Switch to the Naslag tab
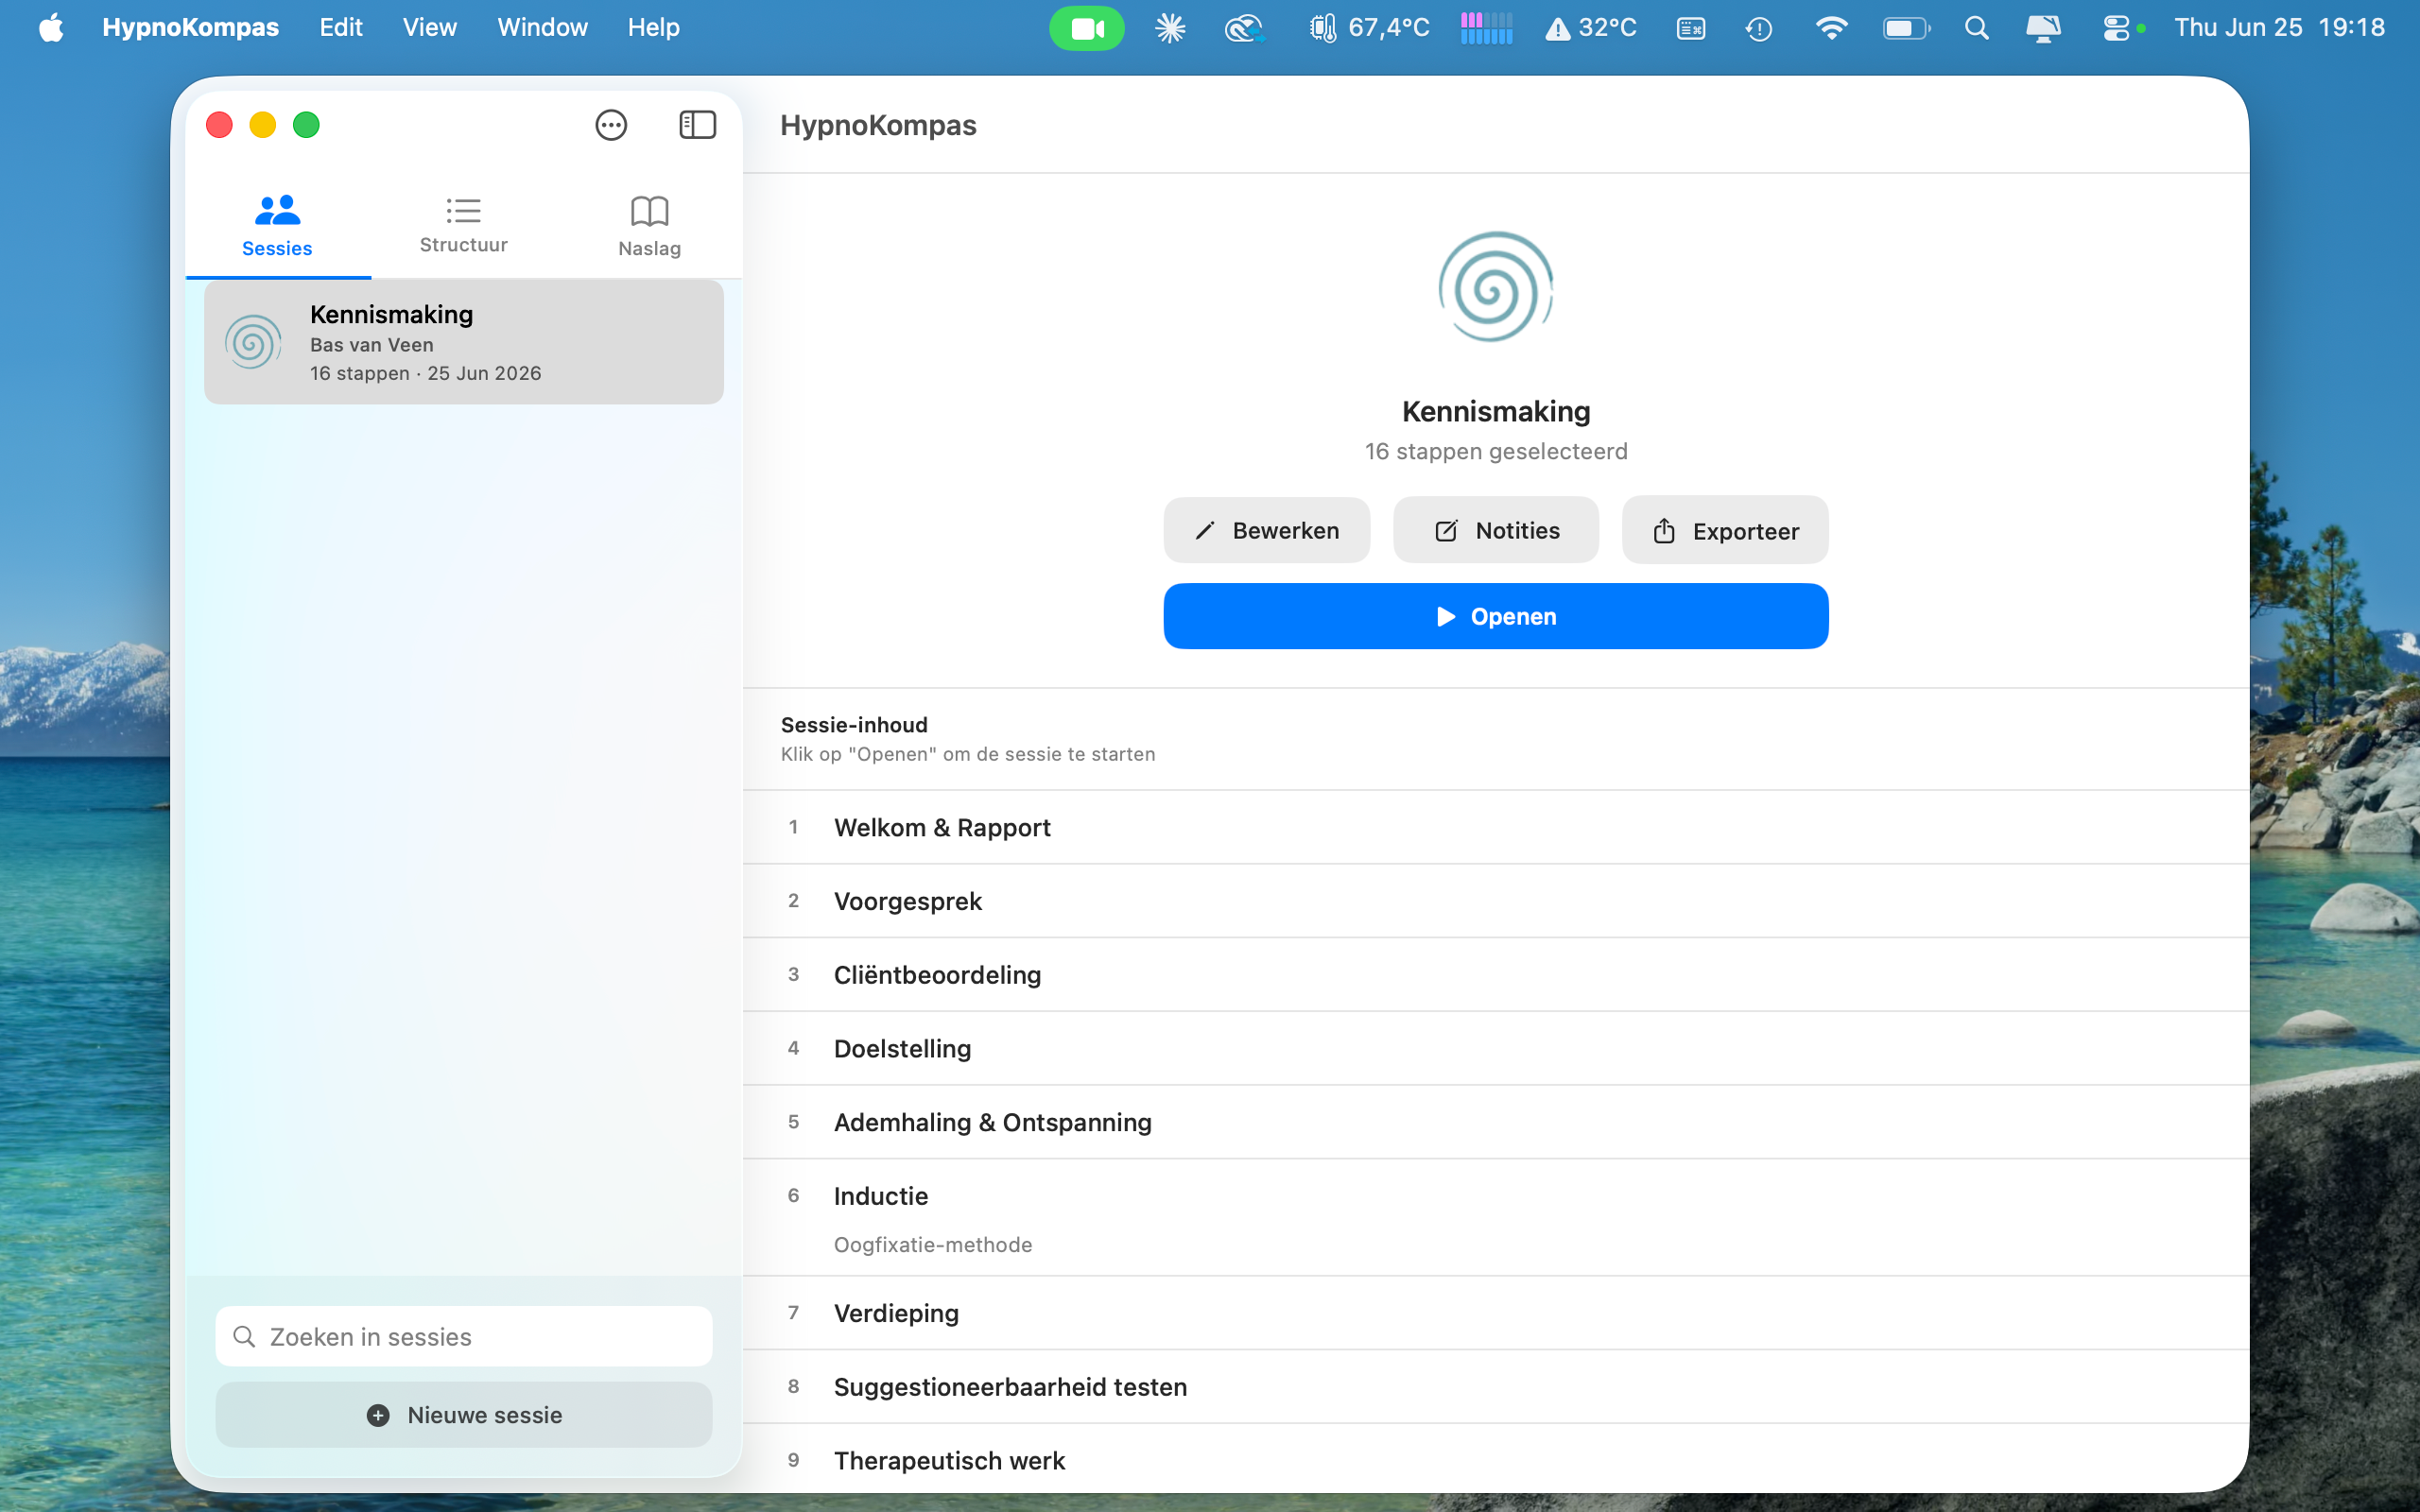Image resolution: width=2420 pixels, height=1512 pixels. pyautogui.click(x=650, y=226)
